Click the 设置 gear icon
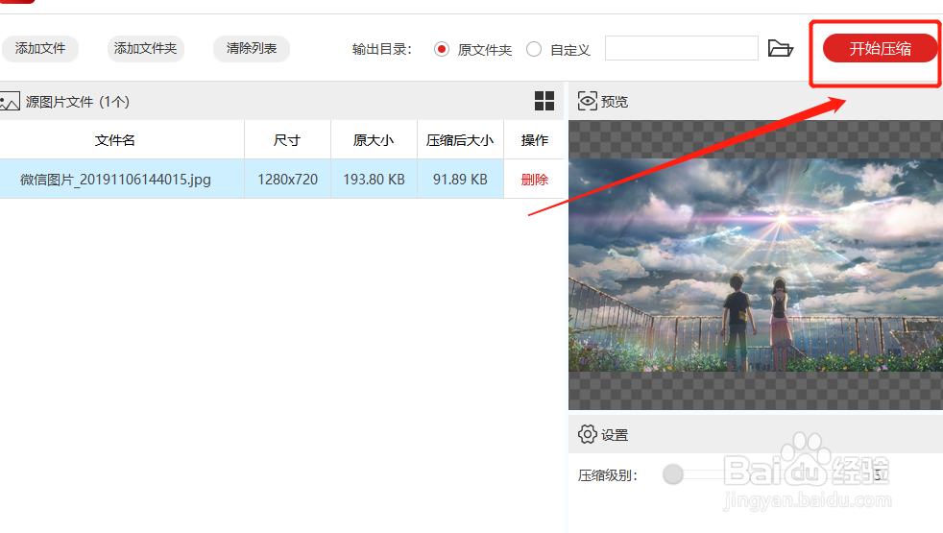943x533 pixels. pyautogui.click(x=588, y=434)
